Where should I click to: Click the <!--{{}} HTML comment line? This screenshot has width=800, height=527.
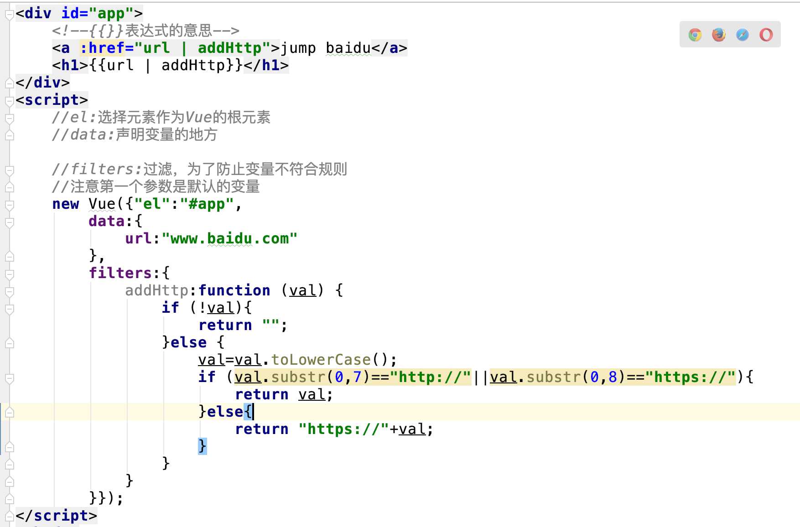coord(145,31)
